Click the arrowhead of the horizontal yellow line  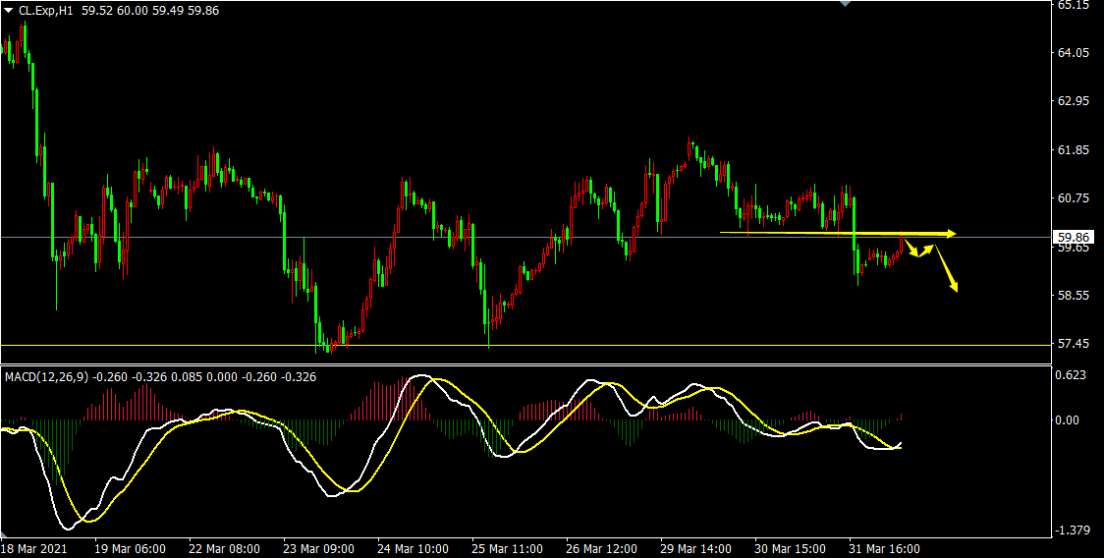(x=949, y=234)
